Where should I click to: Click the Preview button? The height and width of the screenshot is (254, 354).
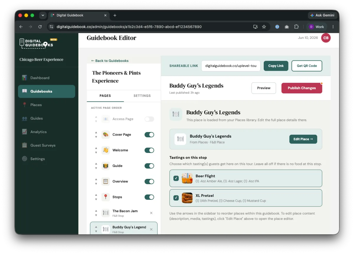[264, 88]
